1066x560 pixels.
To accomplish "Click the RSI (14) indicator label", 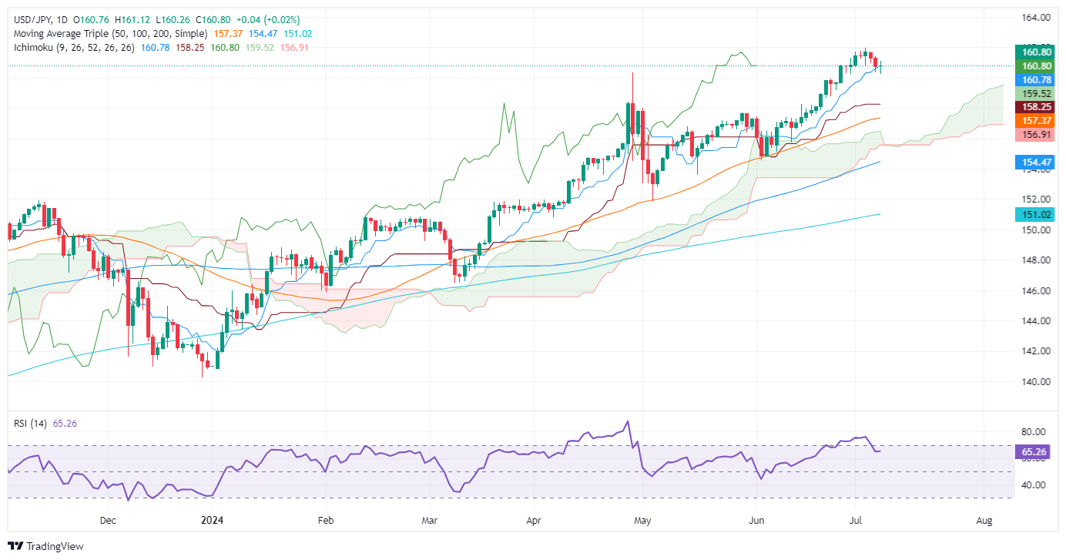I will (x=28, y=422).
